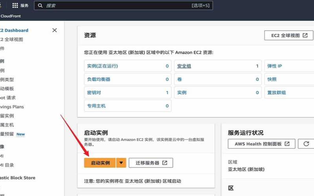Image resolution: width=314 pixels, height=196 pixels.
Task: Open the CloudFront shortcut in the top bar
Action: click(11, 16)
